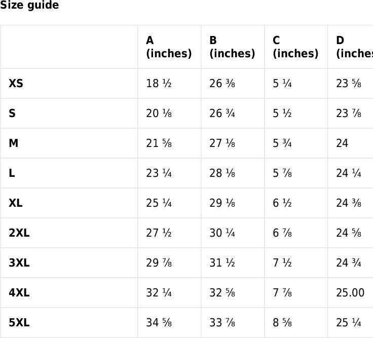
Task: Click the M size row label
Action: click(14, 143)
